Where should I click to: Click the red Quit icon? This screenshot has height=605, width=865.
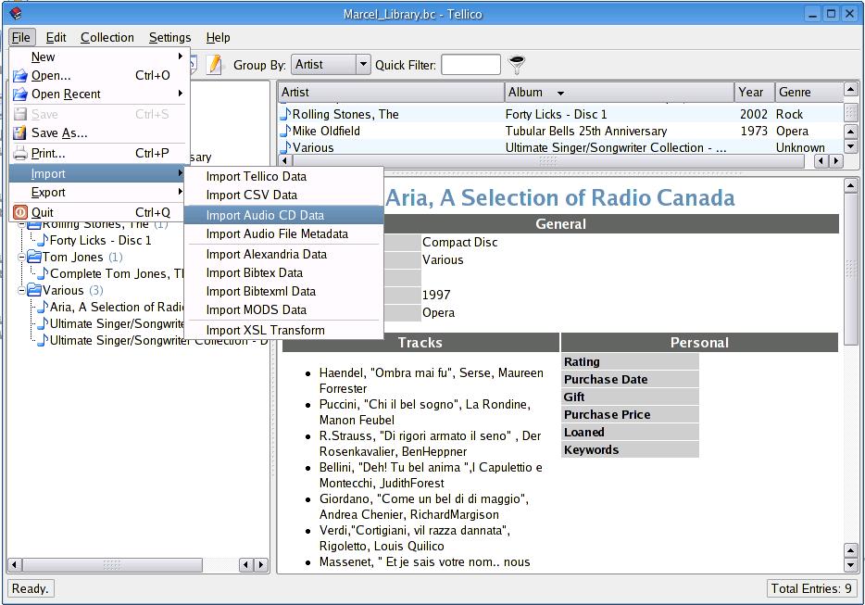[x=20, y=212]
